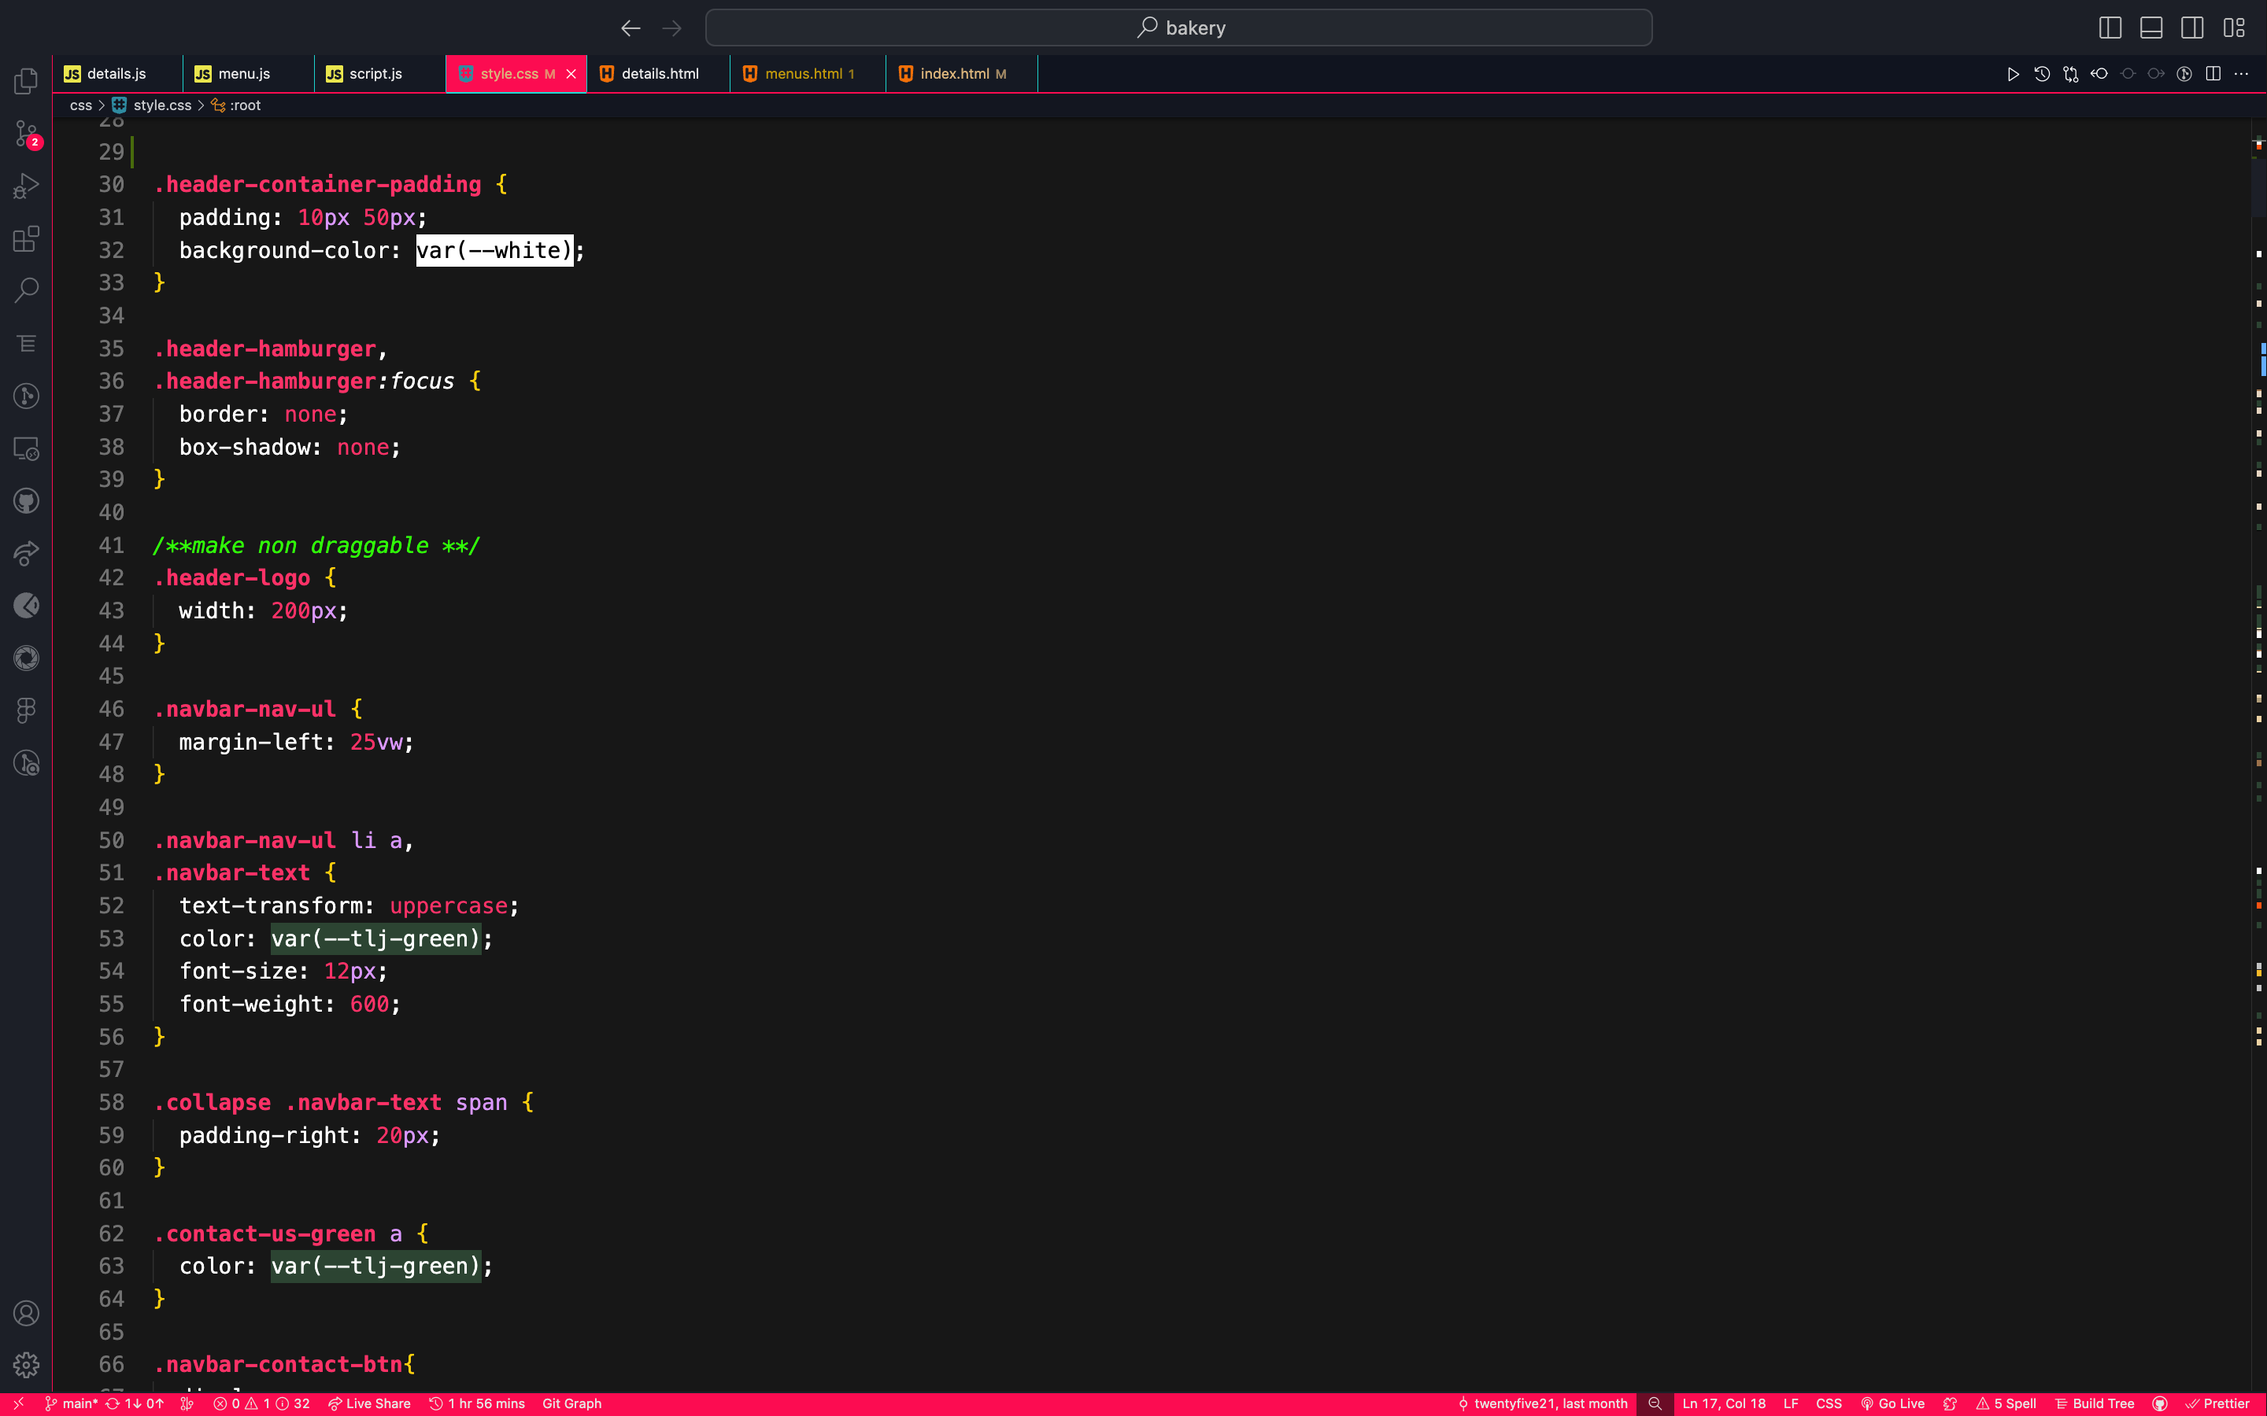The height and width of the screenshot is (1416, 2267).
Task: Click the zoom-out magnifier in status bar
Action: click(1655, 1404)
